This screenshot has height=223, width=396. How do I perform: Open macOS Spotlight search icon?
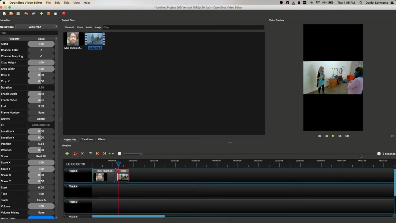click(x=361, y=2)
